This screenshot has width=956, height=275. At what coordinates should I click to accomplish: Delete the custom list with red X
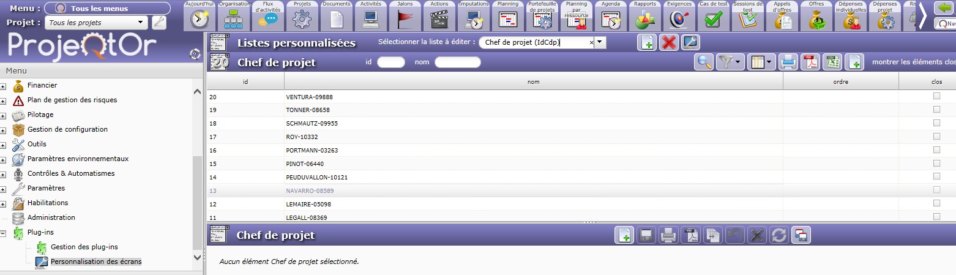click(669, 43)
